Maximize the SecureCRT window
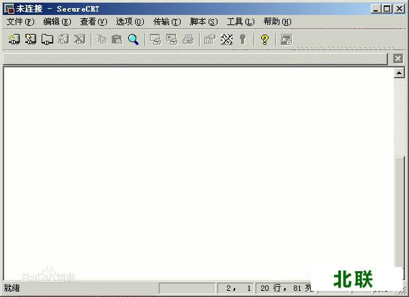This screenshot has height=297, width=409. coord(387,9)
